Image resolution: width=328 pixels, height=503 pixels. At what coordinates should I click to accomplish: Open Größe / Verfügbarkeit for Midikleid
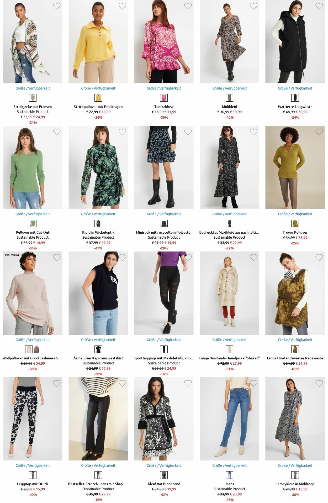pyautogui.click(x=229, y=88)
